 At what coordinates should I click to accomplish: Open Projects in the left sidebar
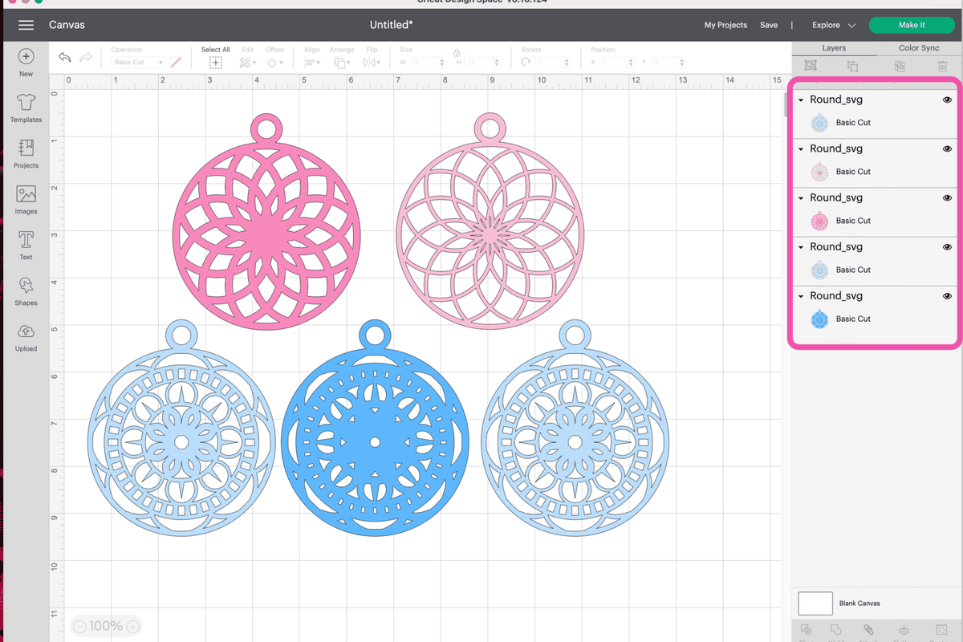tap(26, 154)
